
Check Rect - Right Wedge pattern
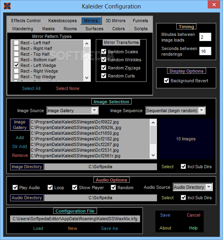click(x=17, y=71)
